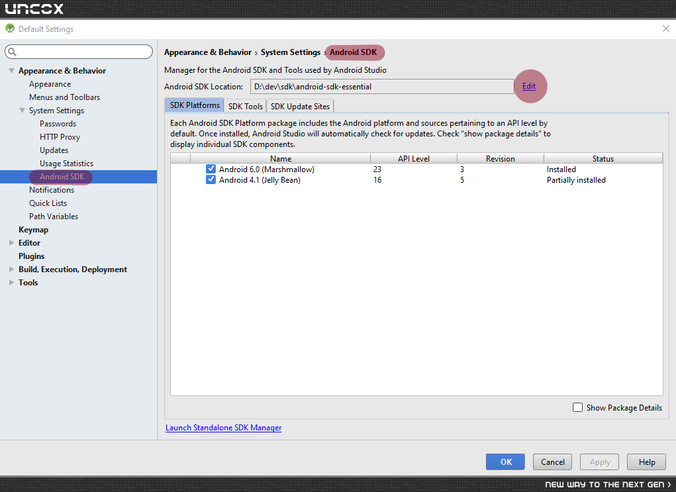The image size is (676, 492).
Task: Confirm with the OK button
Action: [505, 462]
